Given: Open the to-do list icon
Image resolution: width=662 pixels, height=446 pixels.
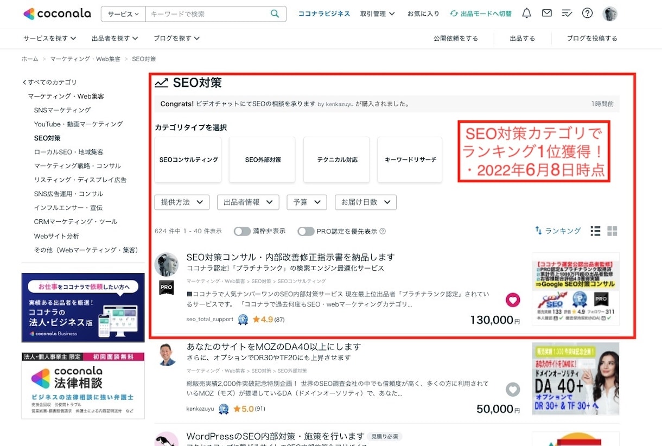Looking at the screenshot, I should click(x=567, y=14).
